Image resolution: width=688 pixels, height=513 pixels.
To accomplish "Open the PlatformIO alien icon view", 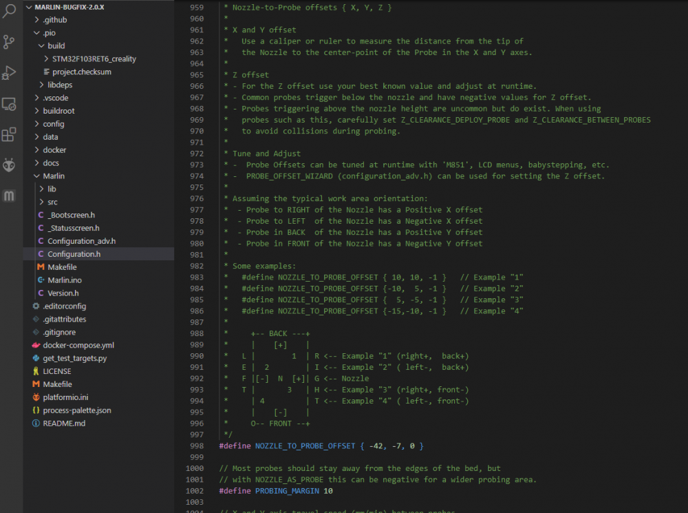I will click(10, 165).
